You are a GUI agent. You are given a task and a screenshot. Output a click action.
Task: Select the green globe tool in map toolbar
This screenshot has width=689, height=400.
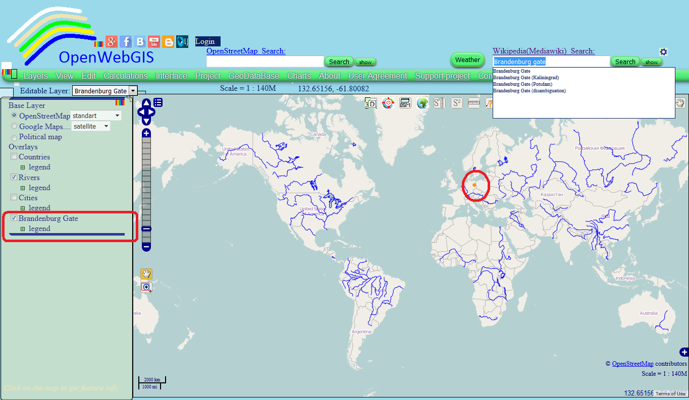[422, 103]
